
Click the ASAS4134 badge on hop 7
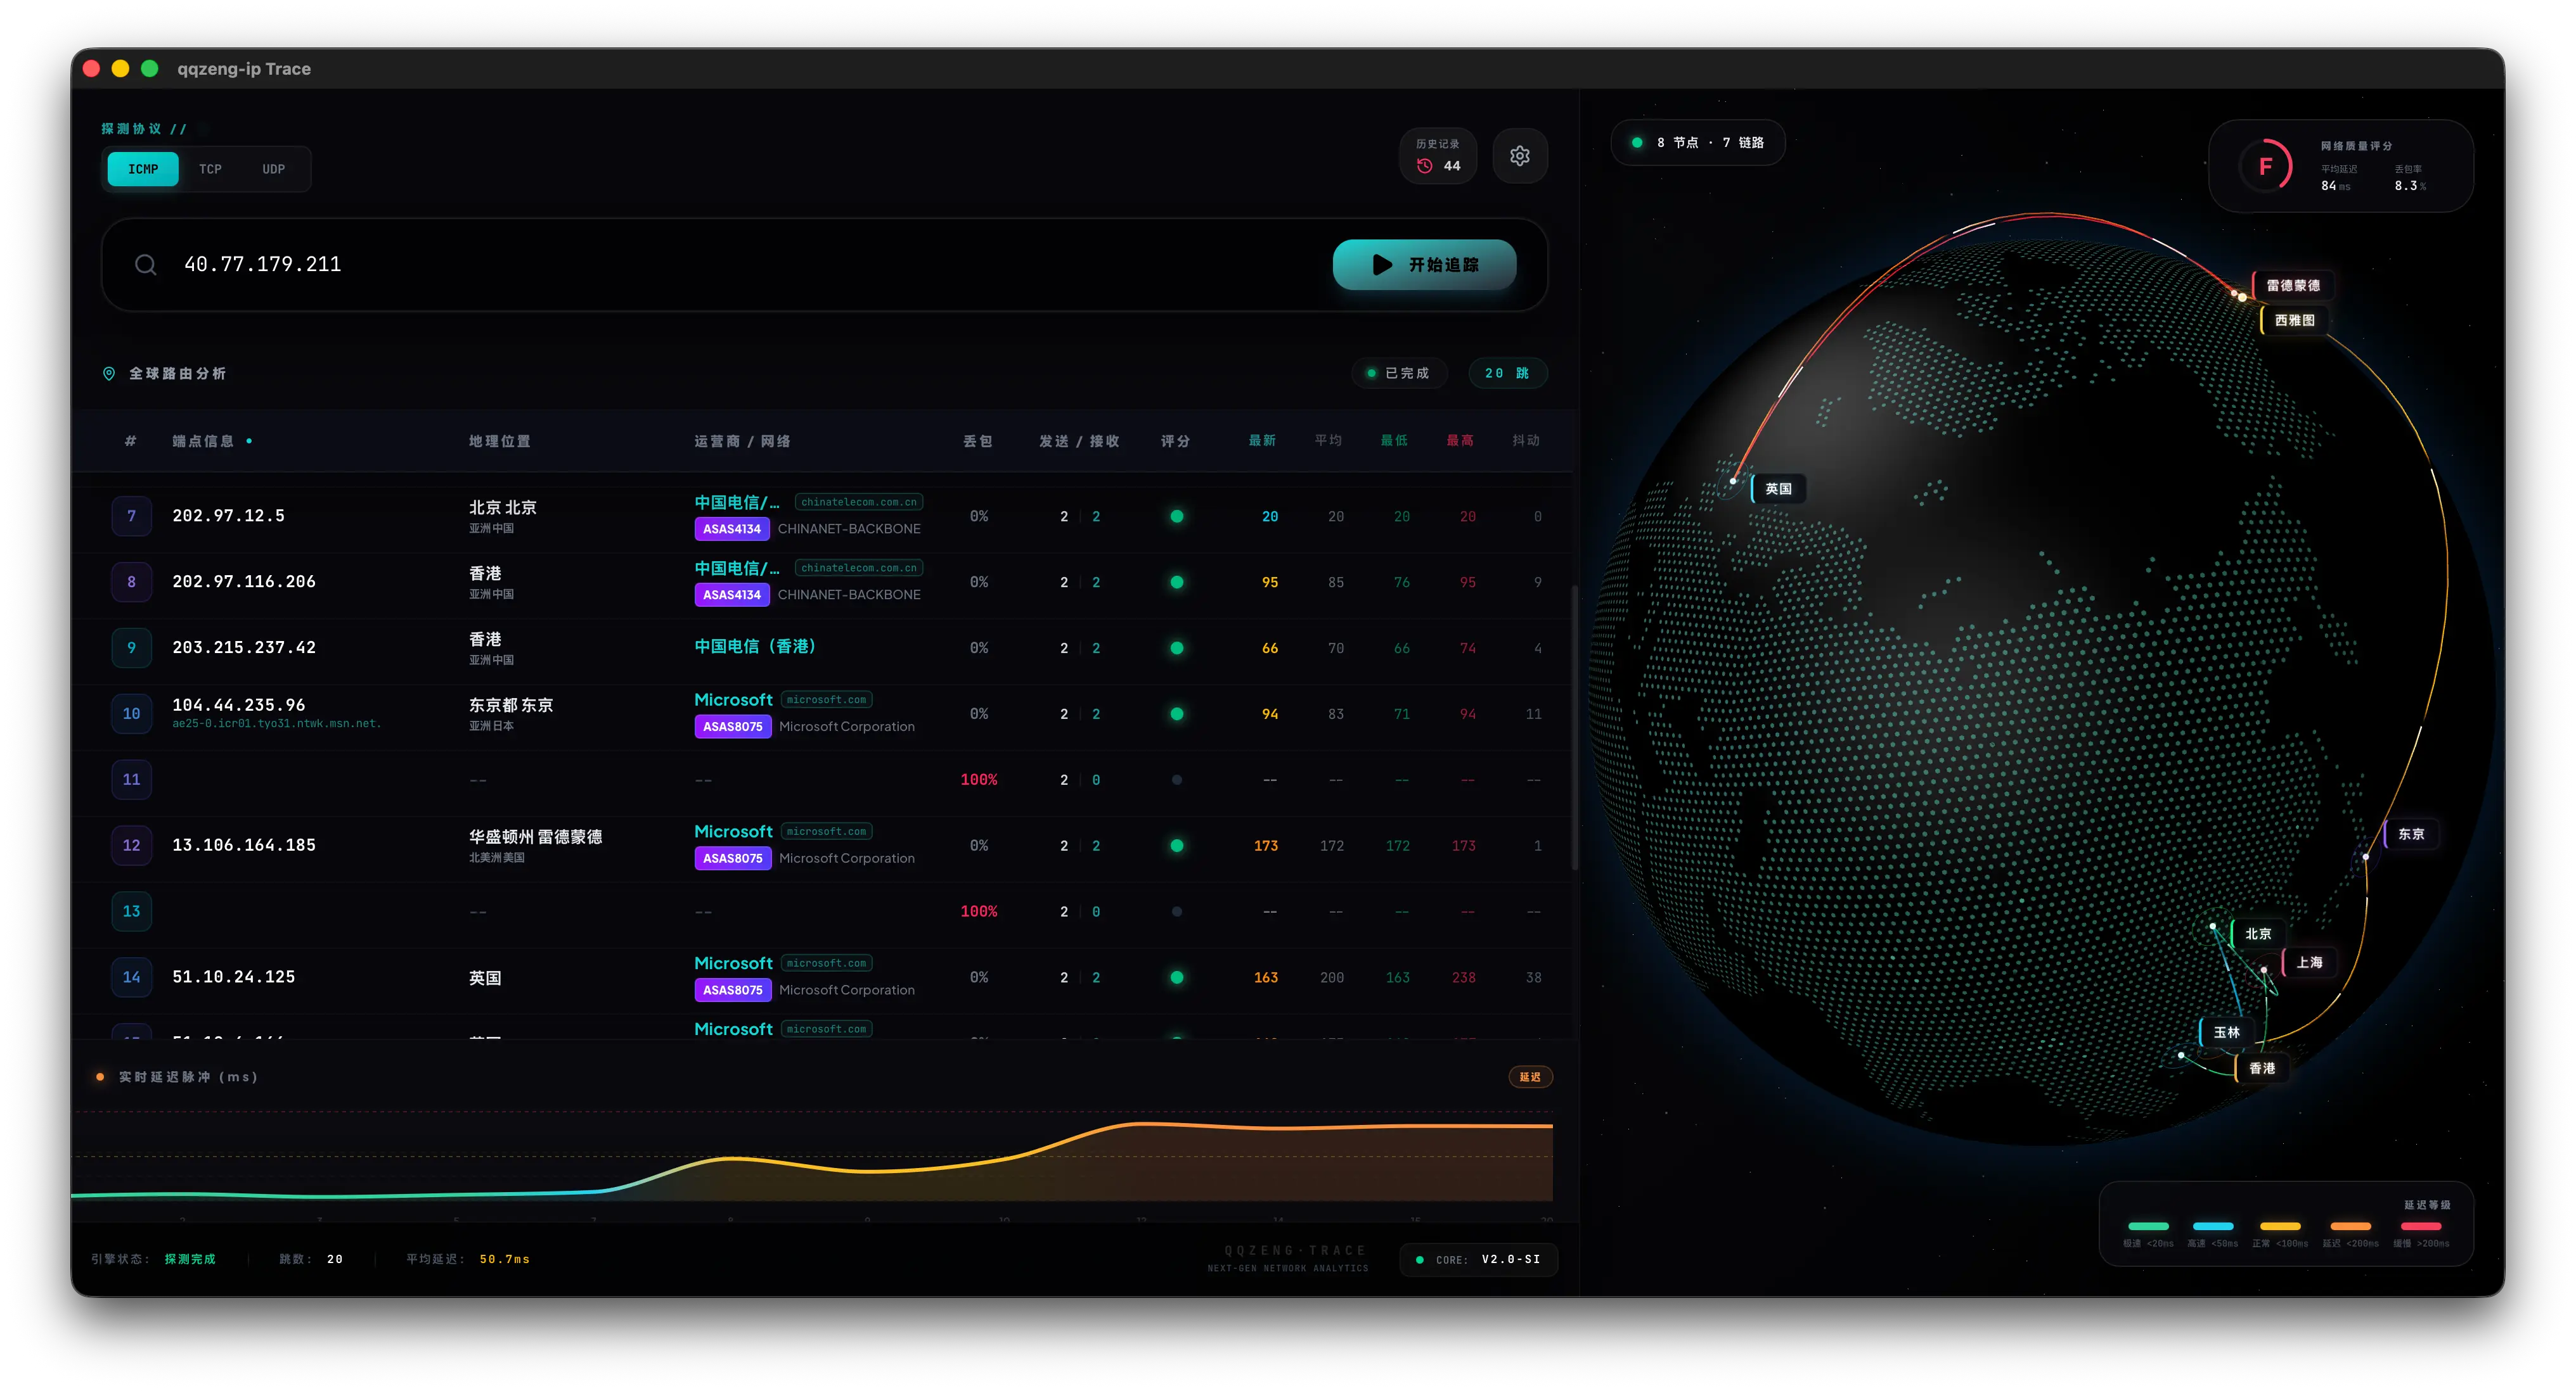[732, 530]
